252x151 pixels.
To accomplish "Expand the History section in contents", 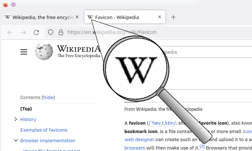I will (x=15, y=119).
